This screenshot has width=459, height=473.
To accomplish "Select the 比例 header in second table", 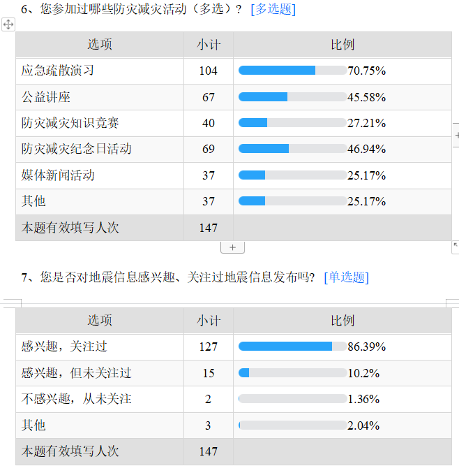I will [x=343, y=321].
